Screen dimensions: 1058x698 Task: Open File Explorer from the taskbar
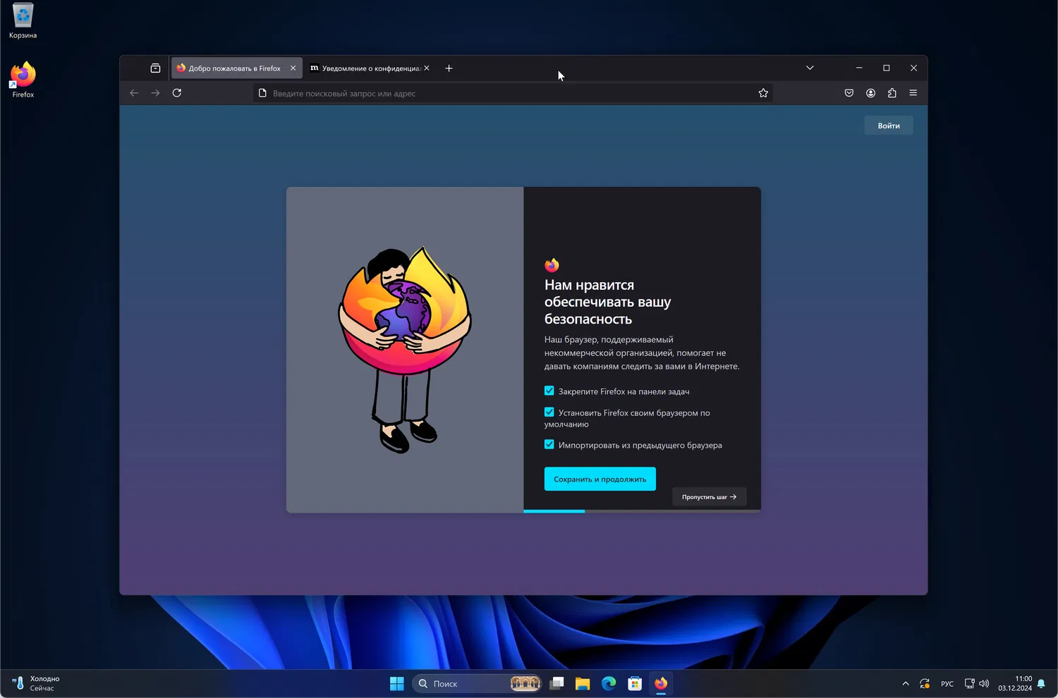coord(583,683)
